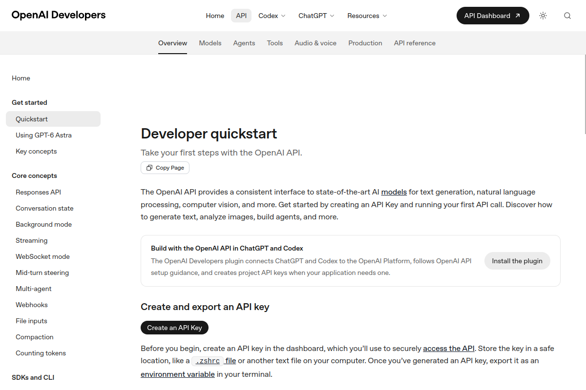Image resolution: width=586 pixels, height=390 pixels.
Task: Open the Tools tab
Action: pos(275,43)
